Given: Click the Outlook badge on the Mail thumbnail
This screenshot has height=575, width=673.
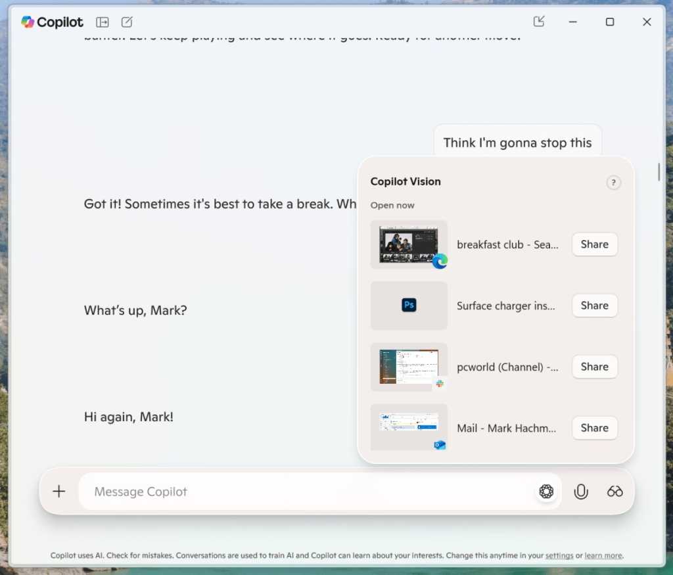Looking at the screenshot, I should (x=439, y=444).
